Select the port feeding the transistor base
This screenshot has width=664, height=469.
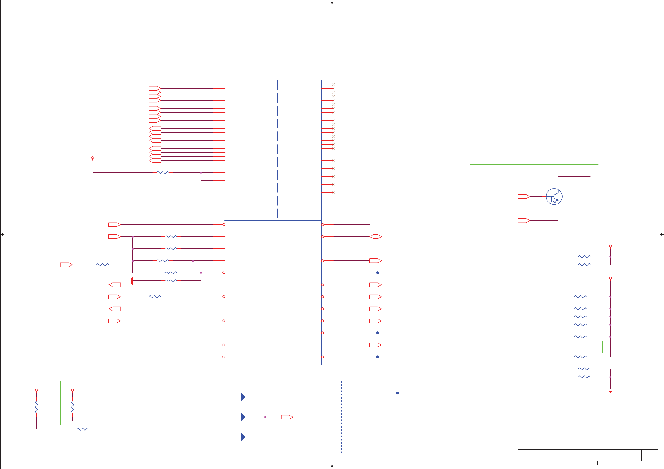click(x=524, y=197)
